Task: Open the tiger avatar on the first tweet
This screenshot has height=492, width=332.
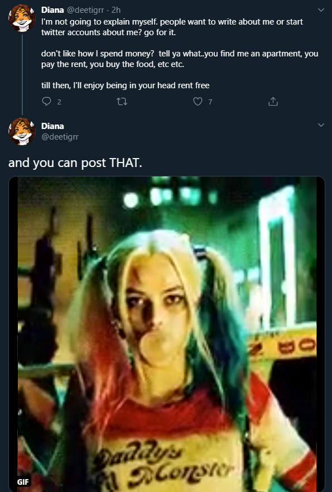Action: (22, 18)
